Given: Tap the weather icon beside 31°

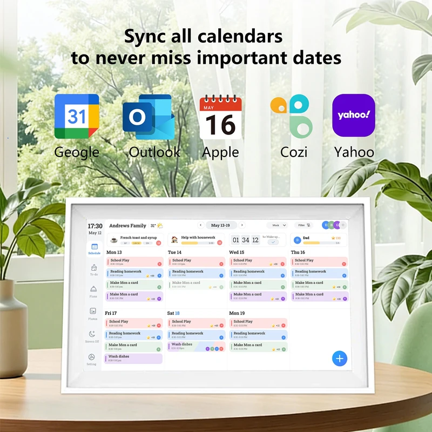Looking at the screenshot, I should point(160,226).
